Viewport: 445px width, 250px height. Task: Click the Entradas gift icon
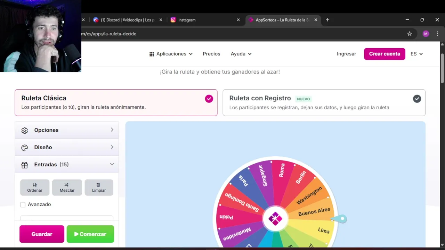coord(24,165)
